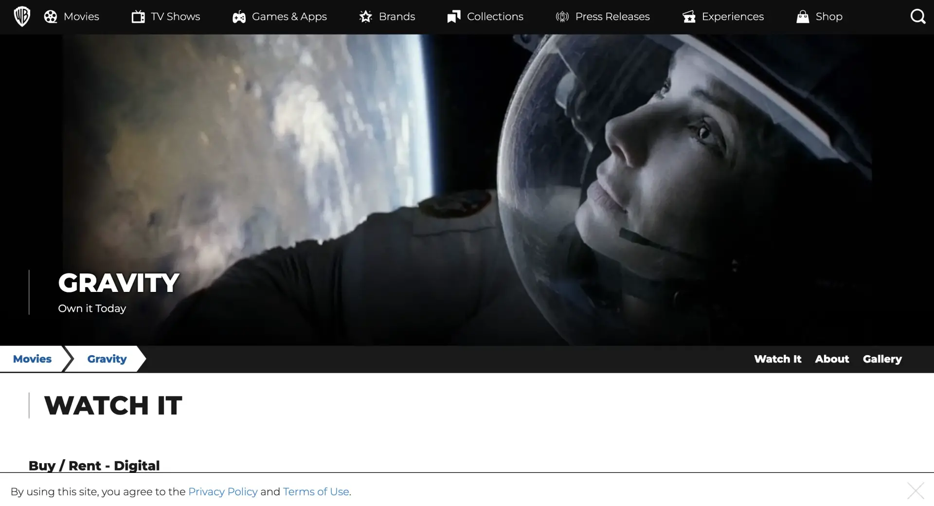Viewport: 934px width, 506px height.
Task: Click the Collections flag icon
Action: tap(454, 17)
